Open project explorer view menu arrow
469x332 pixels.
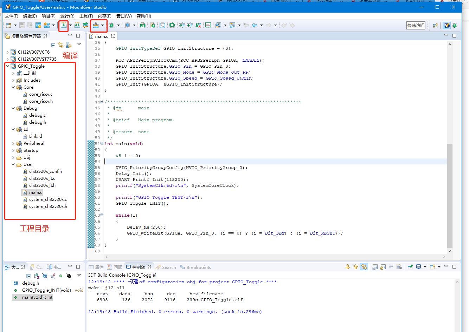click(x=79, y=44)
